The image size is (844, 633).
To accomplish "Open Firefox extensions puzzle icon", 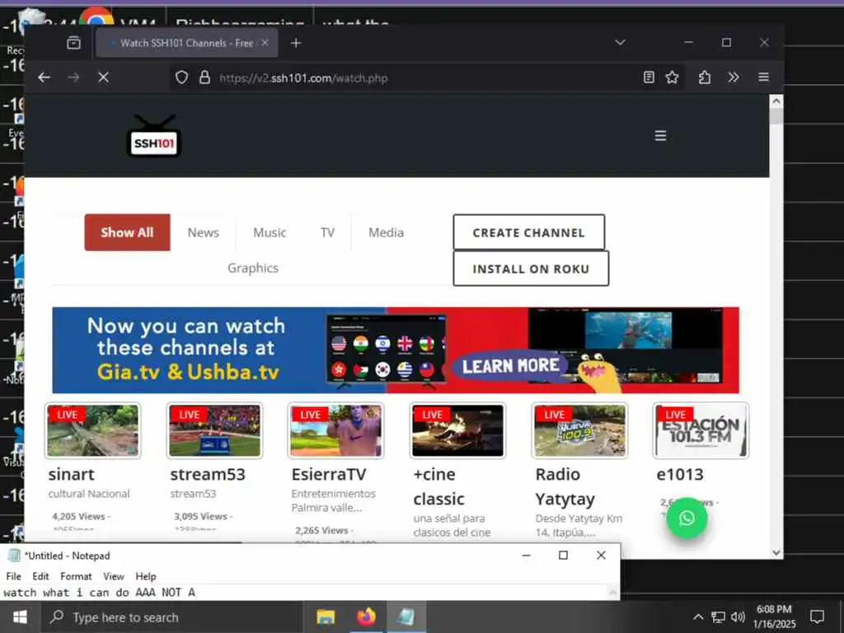I will (x=704, y=77).
